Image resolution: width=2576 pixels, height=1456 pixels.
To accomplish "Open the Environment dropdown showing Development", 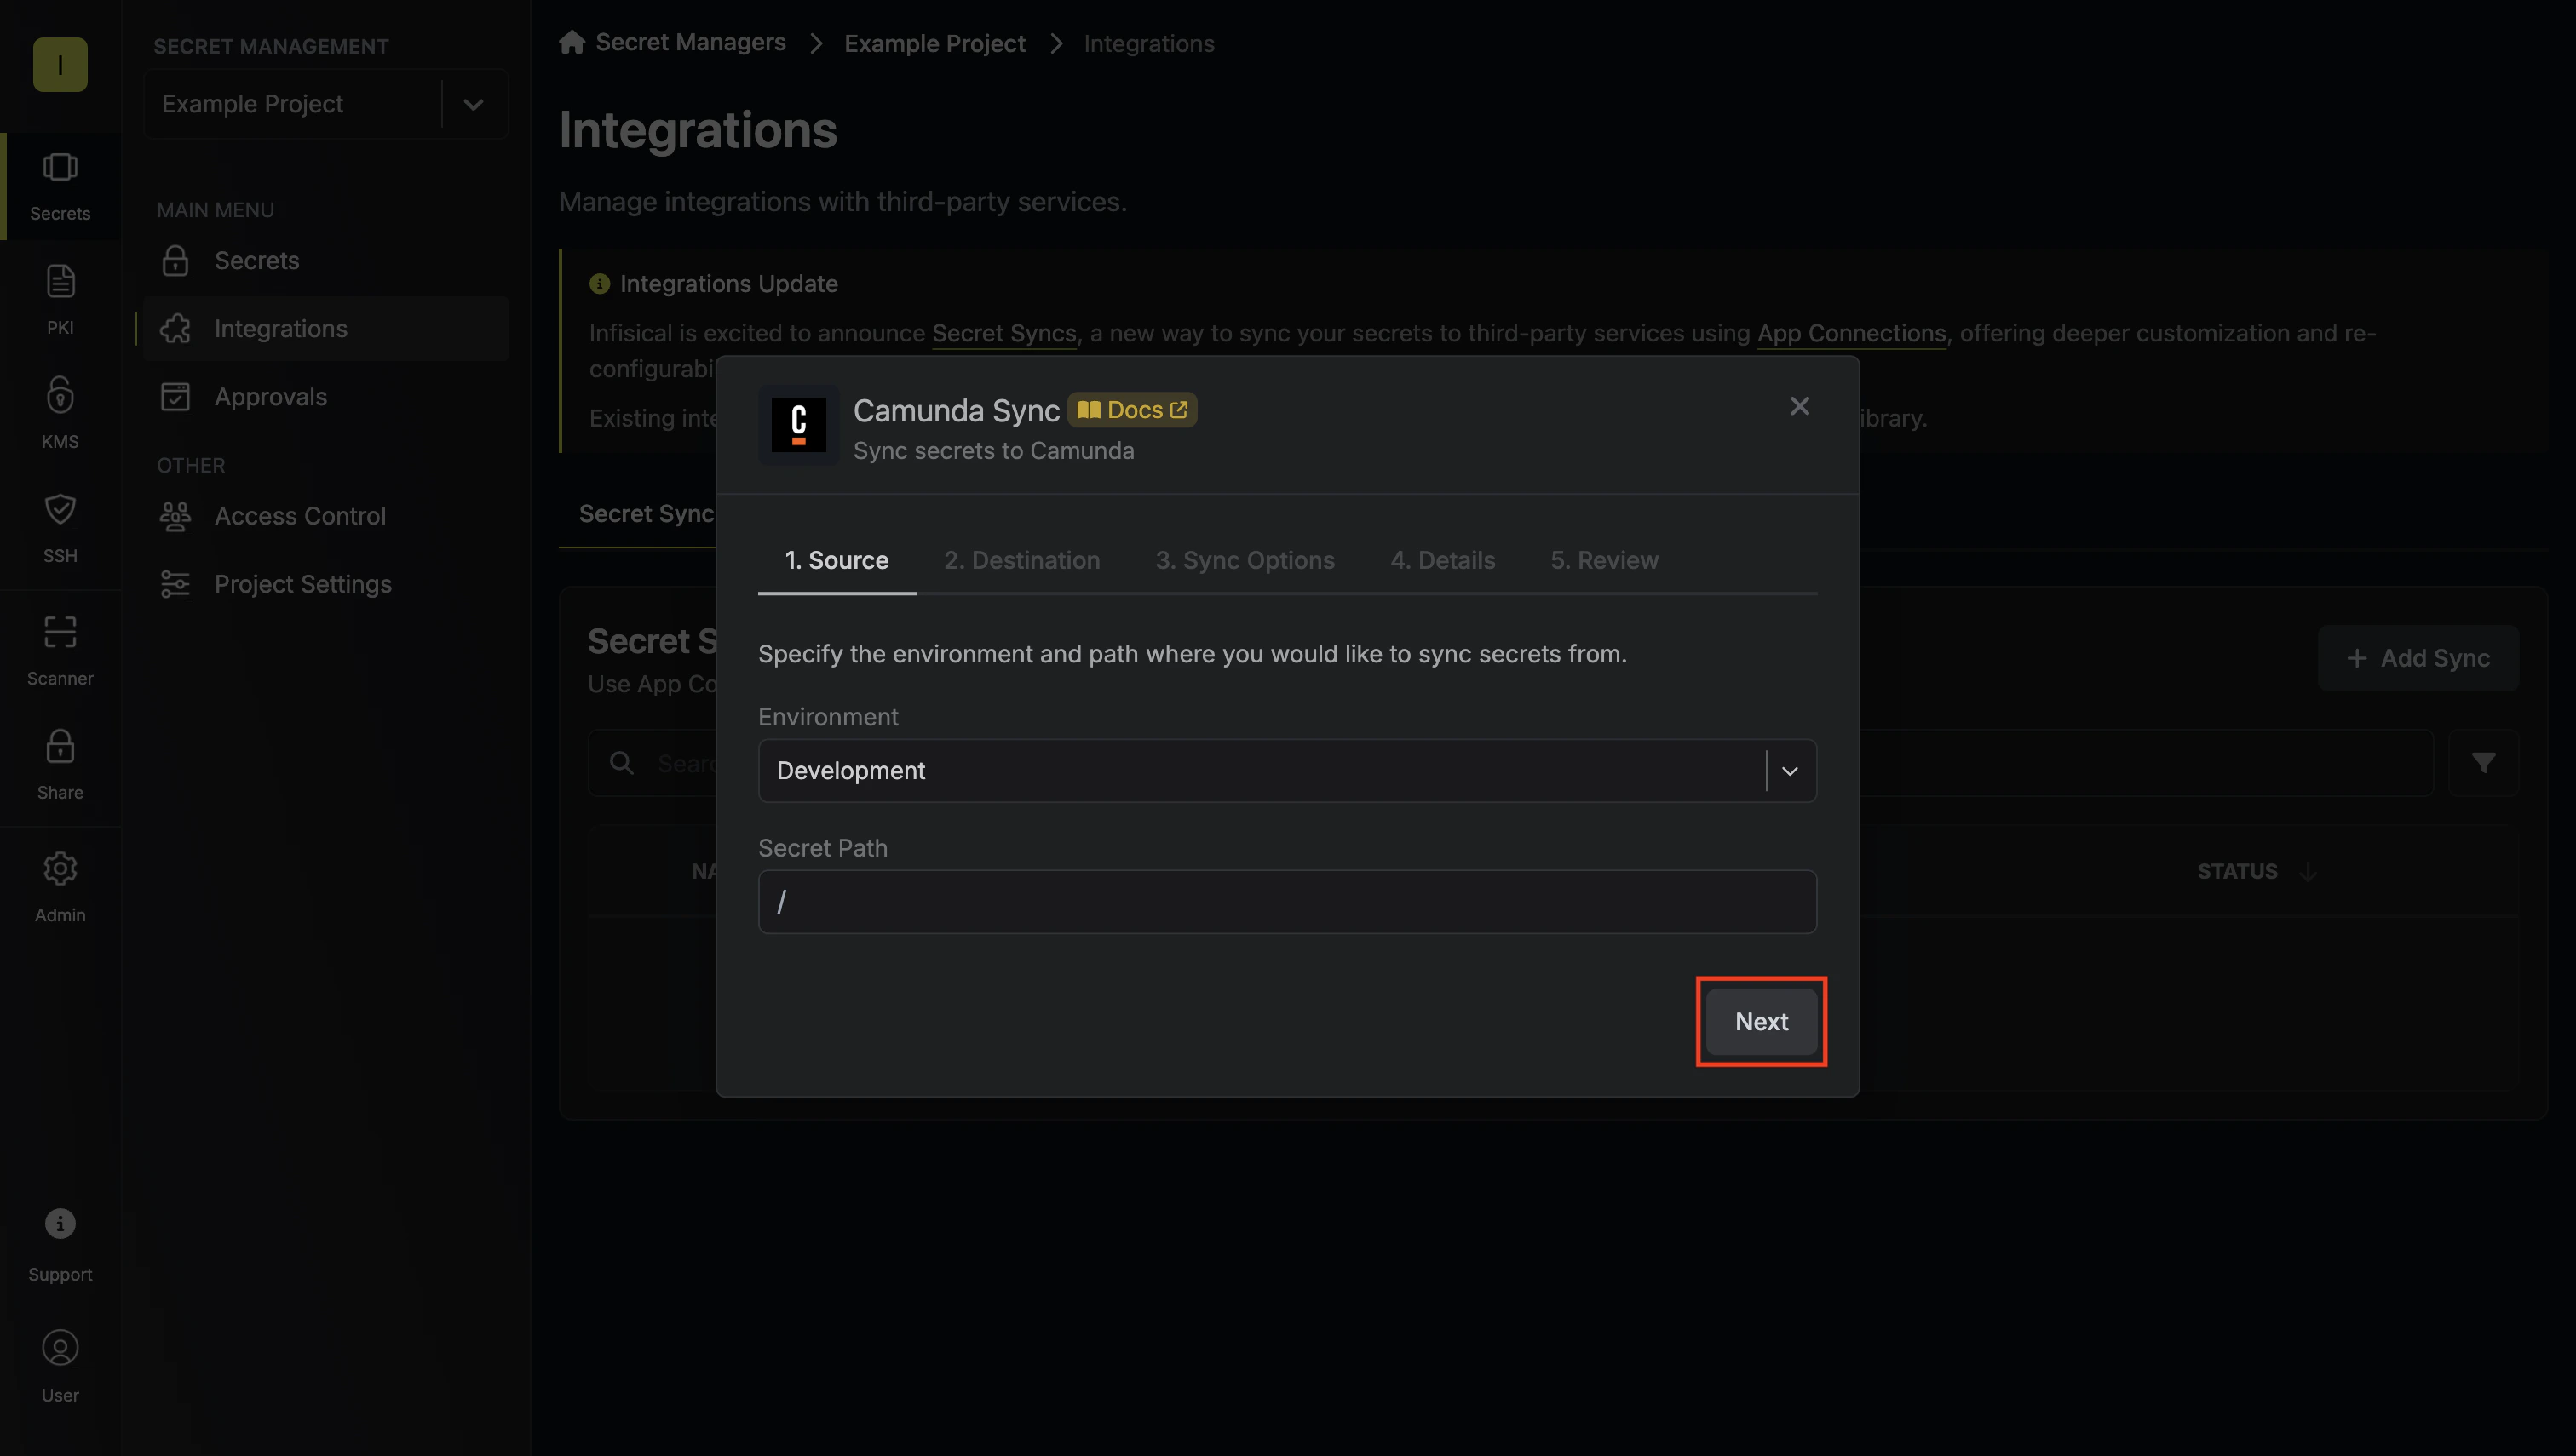I will (x=1286, y=770).
